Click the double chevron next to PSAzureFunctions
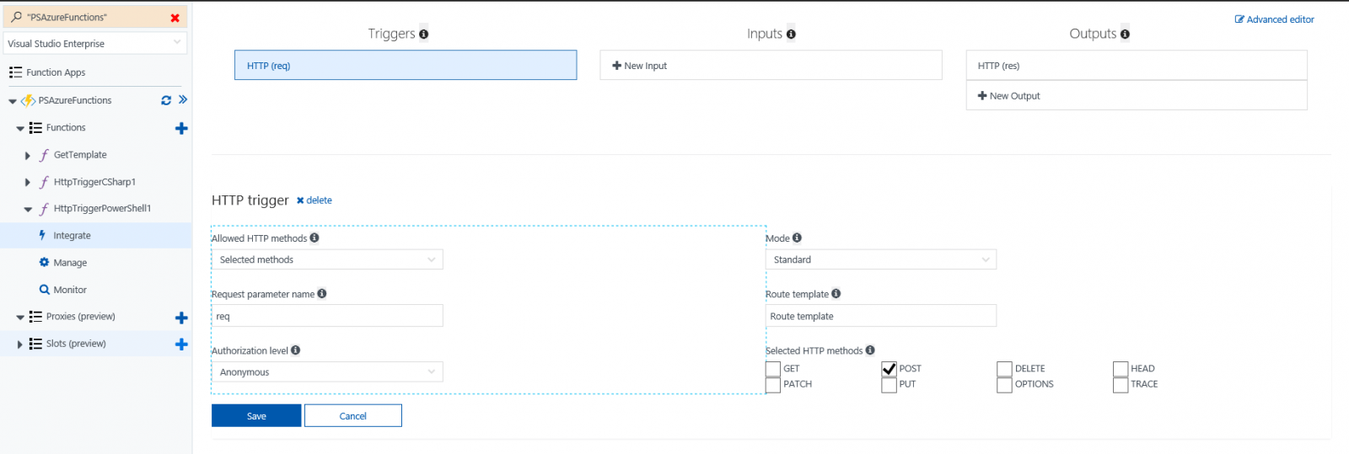This screenshot has width=1349, height=454. pos(183,99)
